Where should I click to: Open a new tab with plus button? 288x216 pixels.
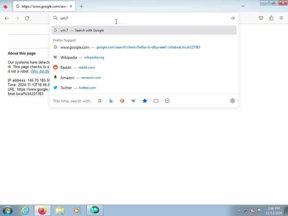pos(81,6)
